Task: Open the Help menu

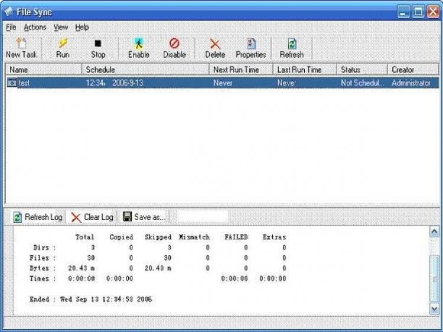Action: pos(82,27)
